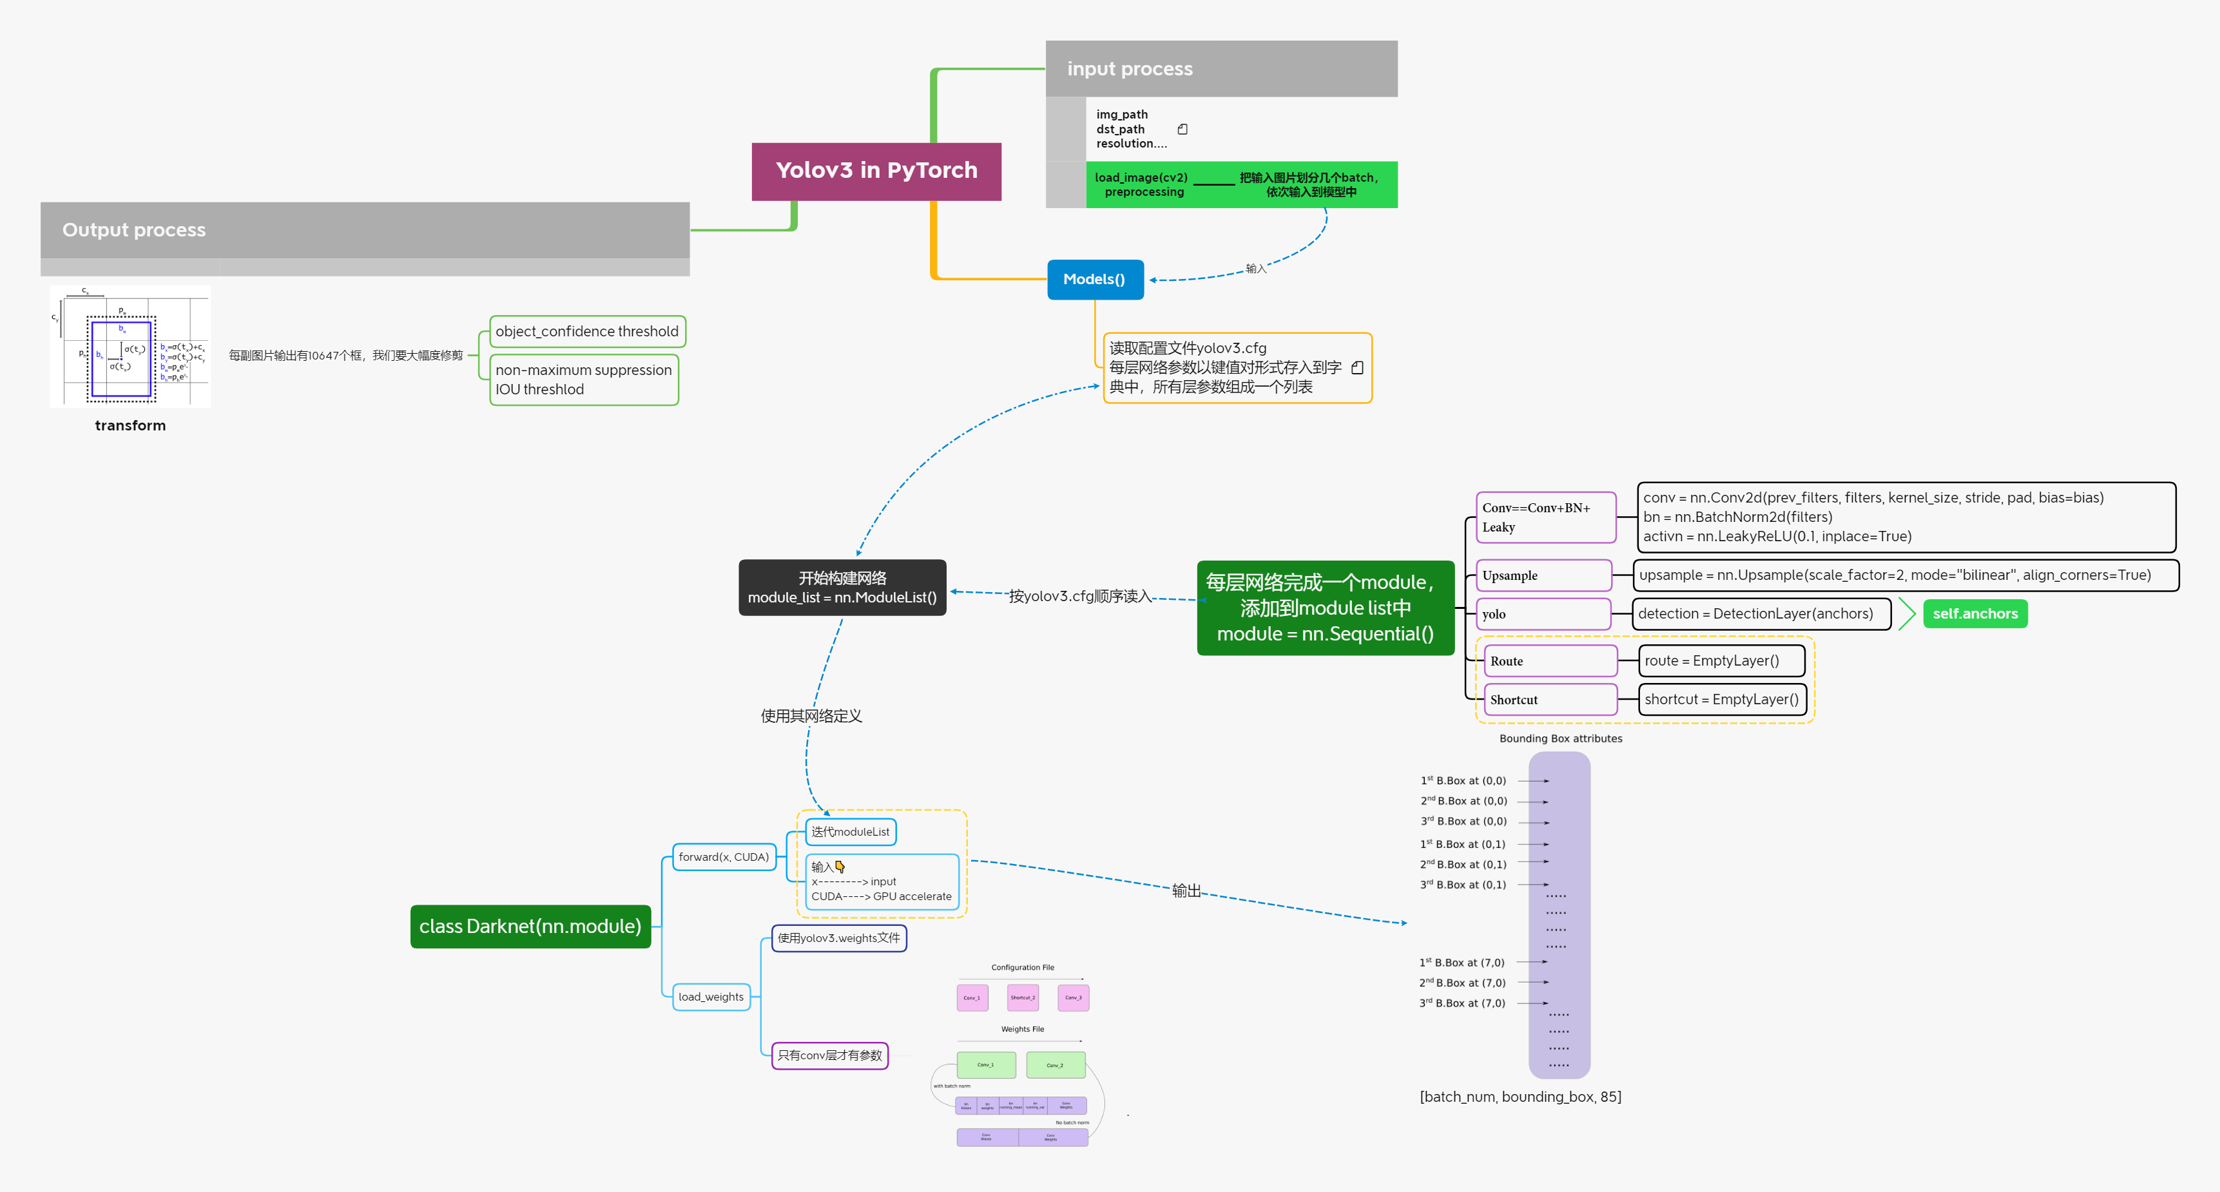Screen dimensions: 2220x1192
Task: Select the module_list = nn.ModuleList() dark node
Action: [843, 588]
